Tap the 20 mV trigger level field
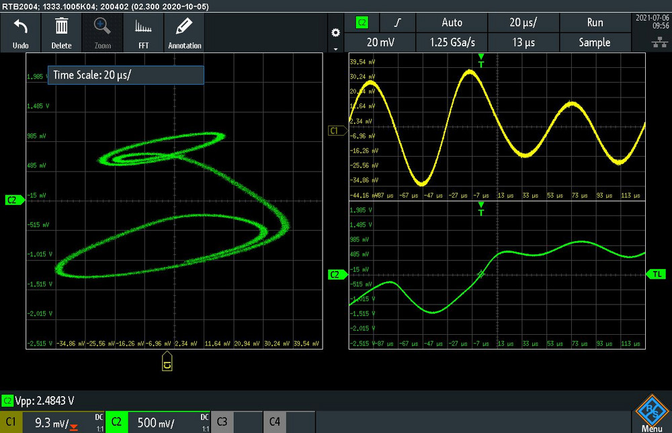Image resolution: width=672 pixels, height=433 pixels. 380,42
